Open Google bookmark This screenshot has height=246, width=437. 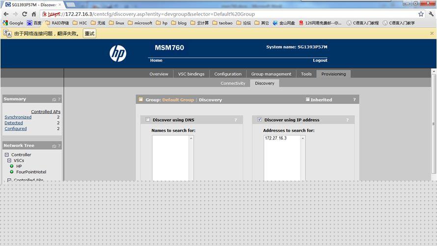(x=13, y=23)
